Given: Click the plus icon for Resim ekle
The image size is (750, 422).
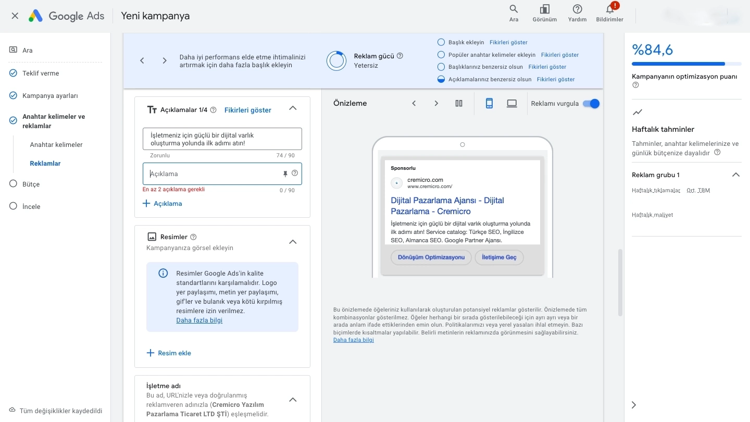Looking at the screenshot, I should click(151, 353).
